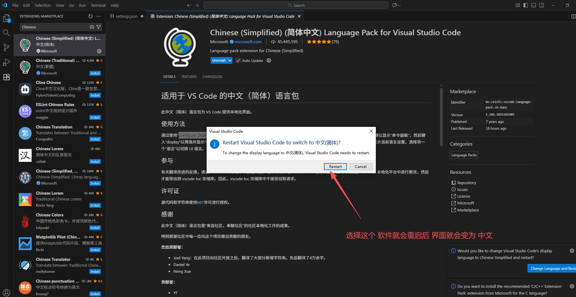
Task: Open the Uninstall dropdown arrow
Action: 230,60
